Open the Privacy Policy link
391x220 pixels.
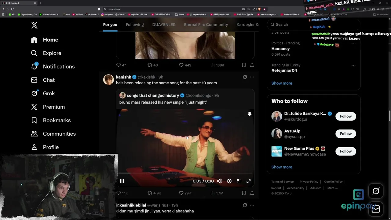[309, 182]
